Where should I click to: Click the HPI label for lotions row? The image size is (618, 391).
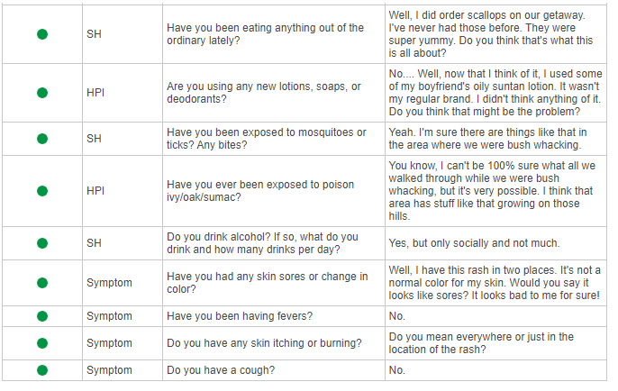(x=95, y=93)
